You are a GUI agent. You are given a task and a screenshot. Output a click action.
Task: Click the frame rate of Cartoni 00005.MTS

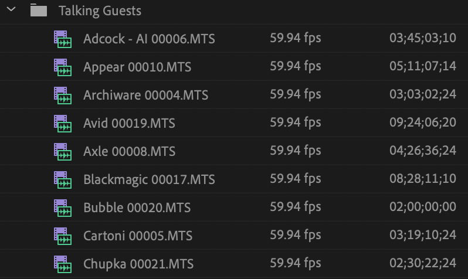(296, 235)
